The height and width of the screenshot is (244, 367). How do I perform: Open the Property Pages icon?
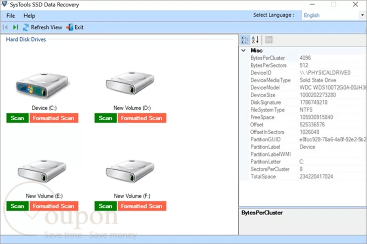[x=268, y=39]
